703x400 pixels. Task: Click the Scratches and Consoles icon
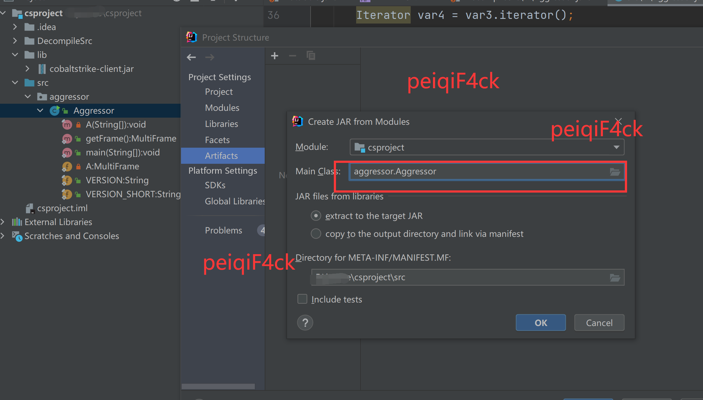coord(17,236)
